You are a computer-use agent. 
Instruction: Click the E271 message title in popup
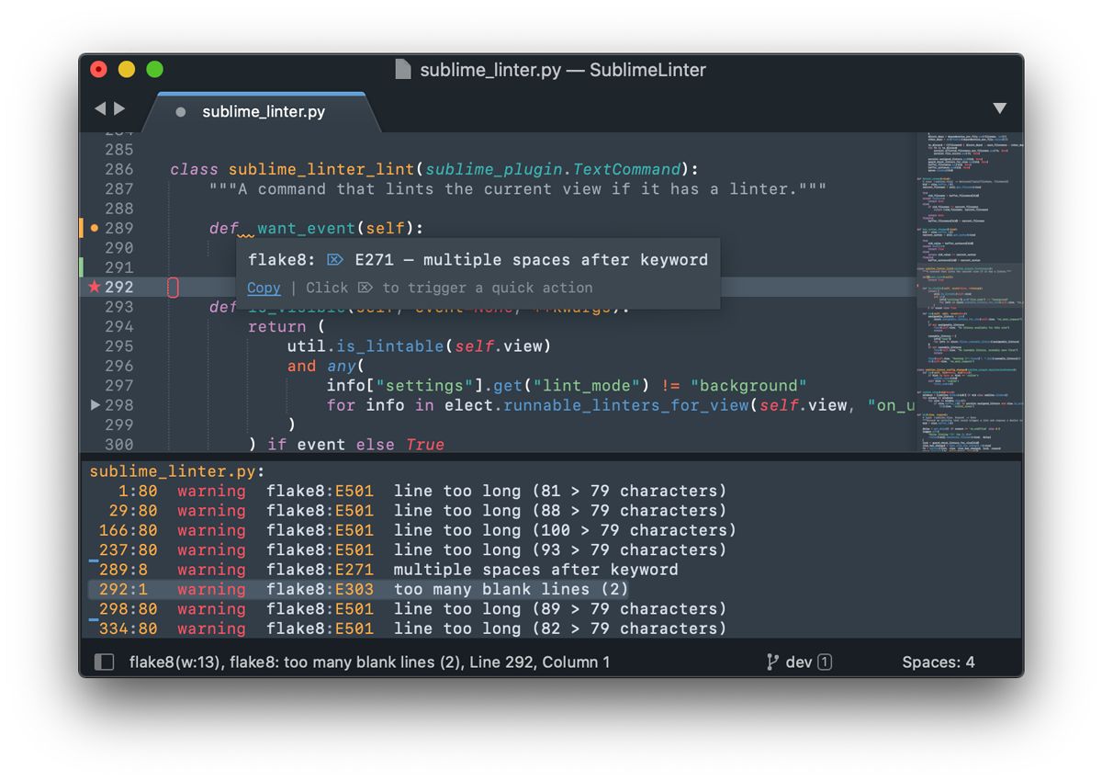tap(531, 260)
